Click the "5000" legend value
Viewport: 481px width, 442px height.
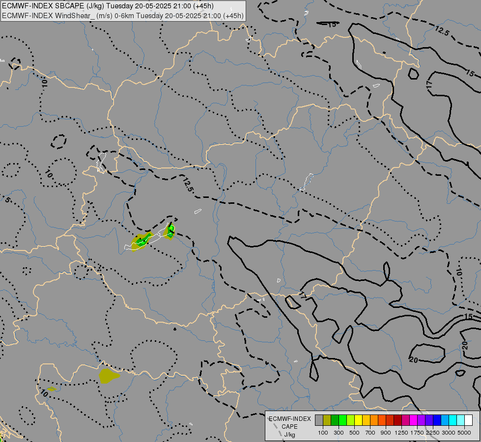click(x=464, y=433)
